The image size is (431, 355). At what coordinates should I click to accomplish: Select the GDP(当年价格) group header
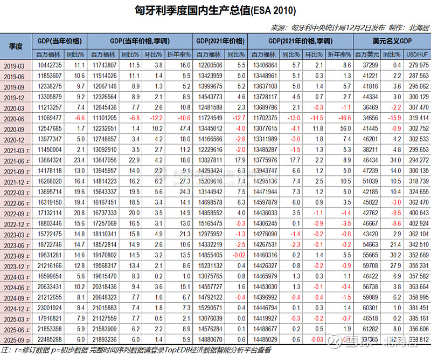coord(59,42)
